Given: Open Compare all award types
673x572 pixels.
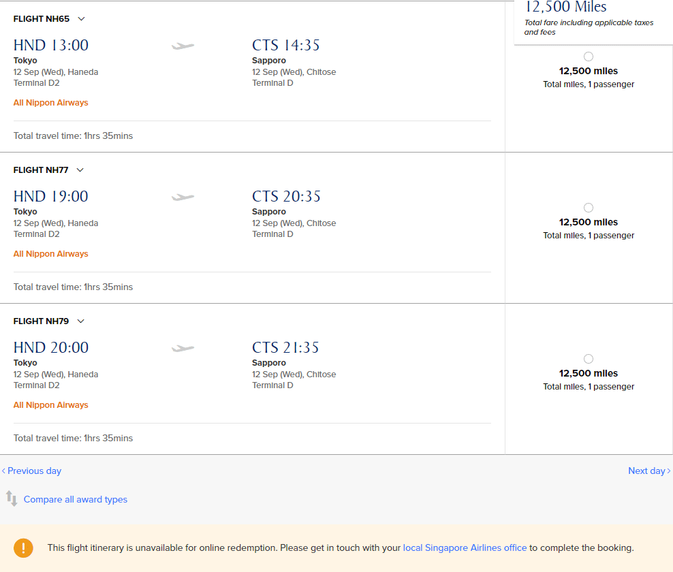Looking at the screenshot, I should [76, 500].
